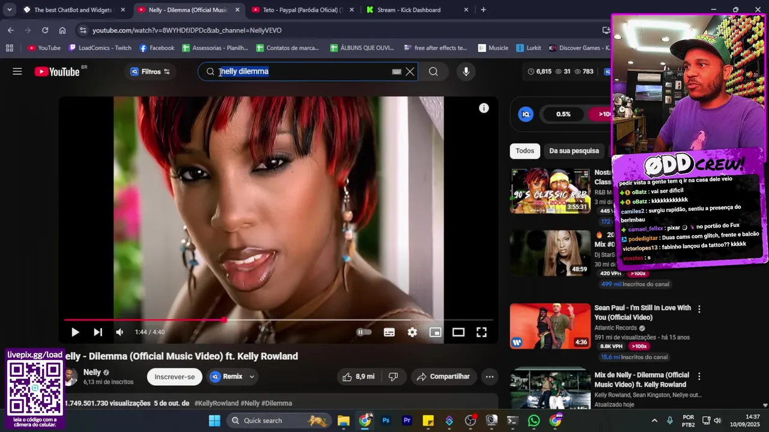Reload the page

pyautogui.click(x=45, y=30)
